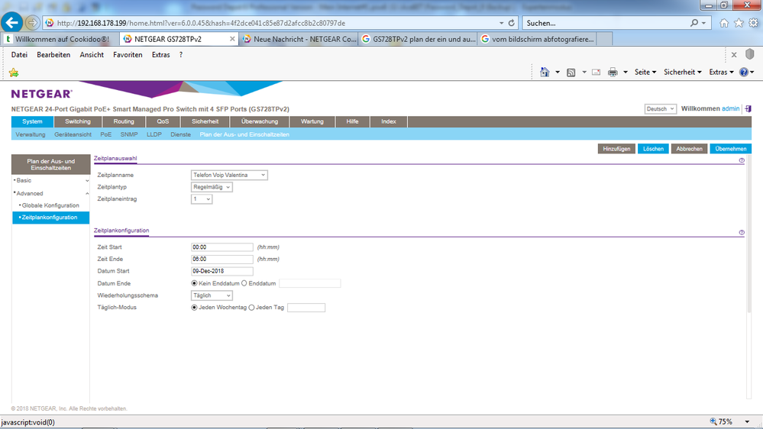Open Sicherheit navigation tab
The image size is (763, 429).
pos(205,121)
